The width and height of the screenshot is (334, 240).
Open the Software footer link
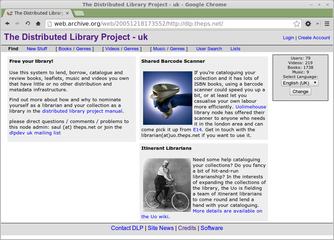pyautogui.click(x=212, y=228)
